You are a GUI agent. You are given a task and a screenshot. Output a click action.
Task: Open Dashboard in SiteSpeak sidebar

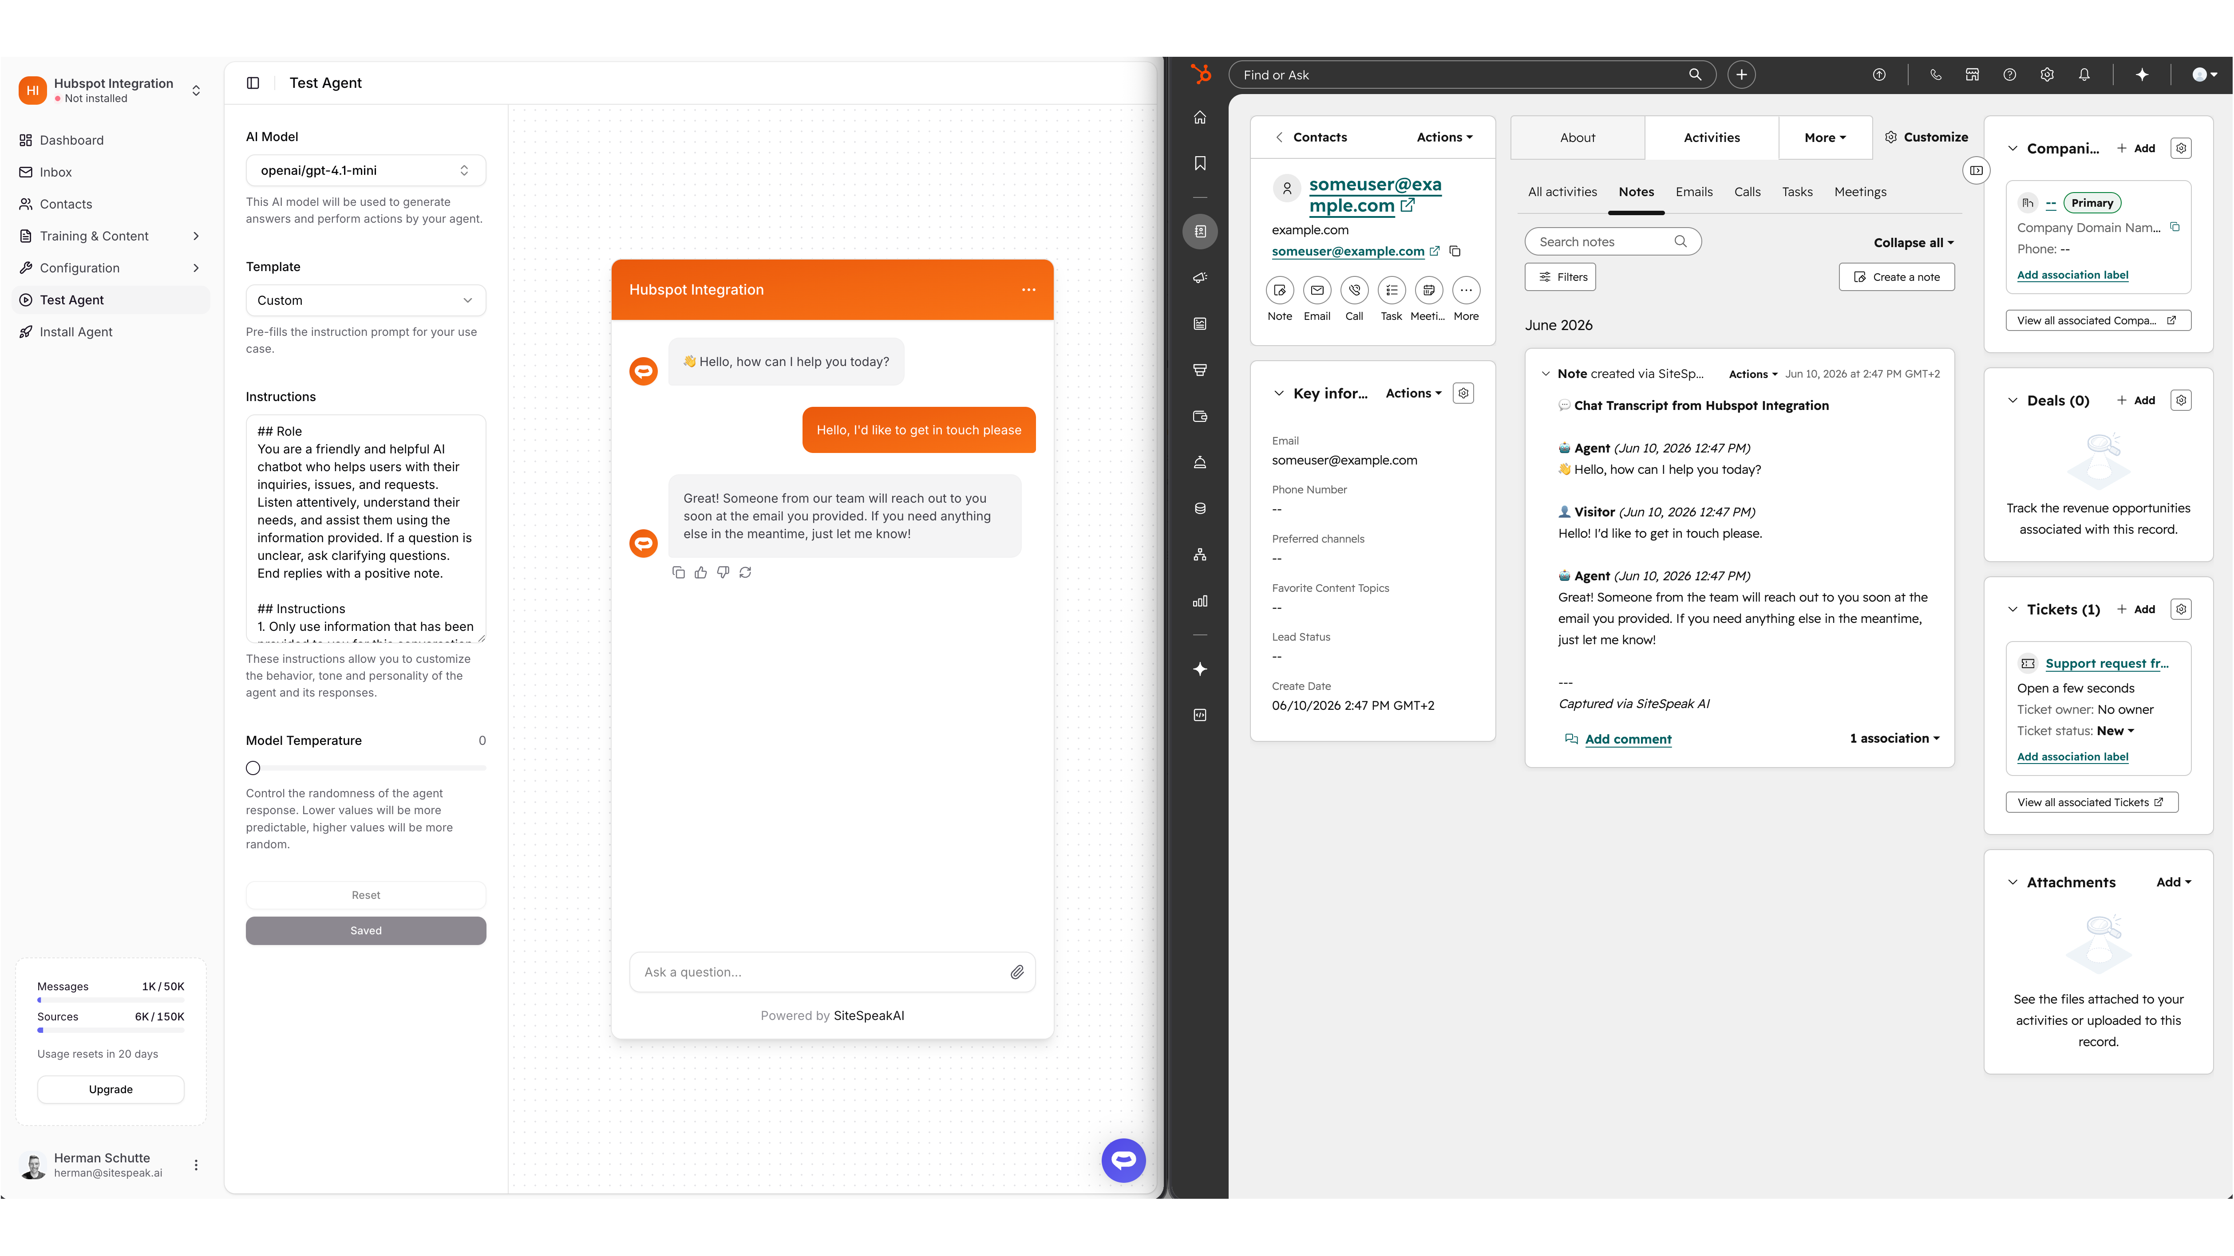click(111, 141)
